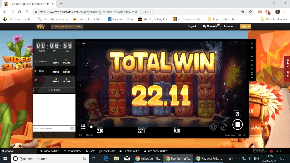Switch to Play Lost Relics taskbar window
Screen dimensions: 290x163
point(209,159)
